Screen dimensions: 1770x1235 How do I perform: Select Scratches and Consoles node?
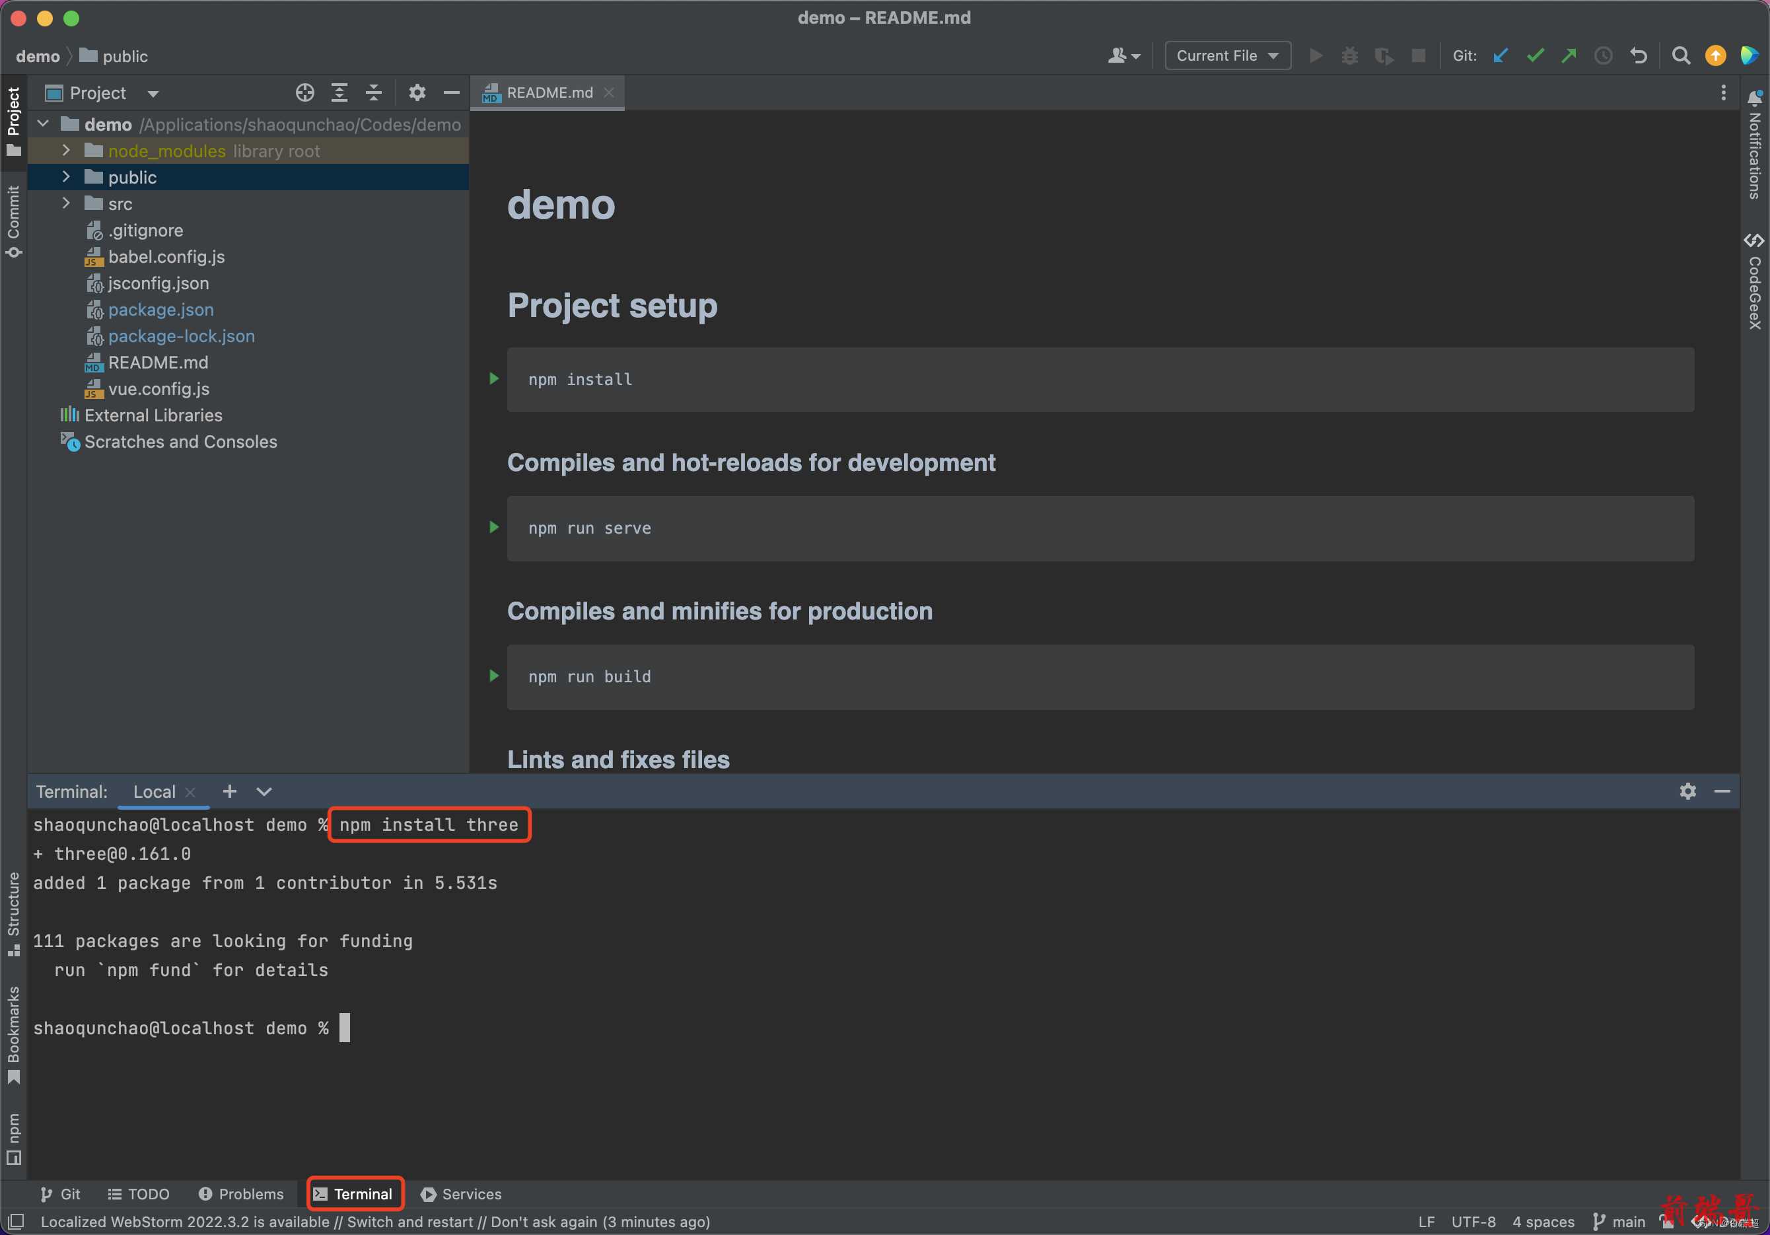coord(180,442)
